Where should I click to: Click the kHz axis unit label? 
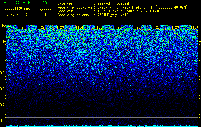tap(3, 26)
